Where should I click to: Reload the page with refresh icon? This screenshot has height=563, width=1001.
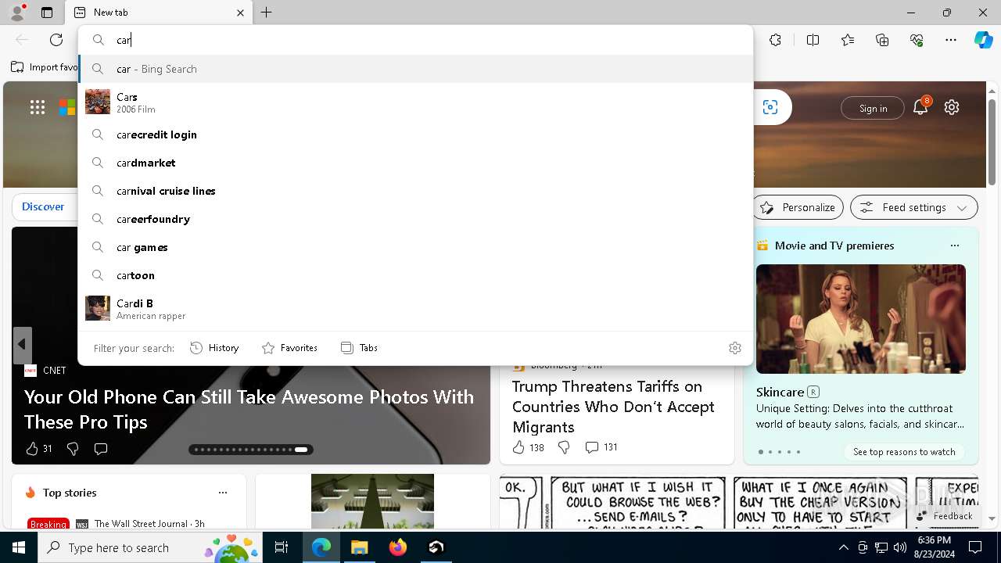pyautogui.click(x=56, y=40)
